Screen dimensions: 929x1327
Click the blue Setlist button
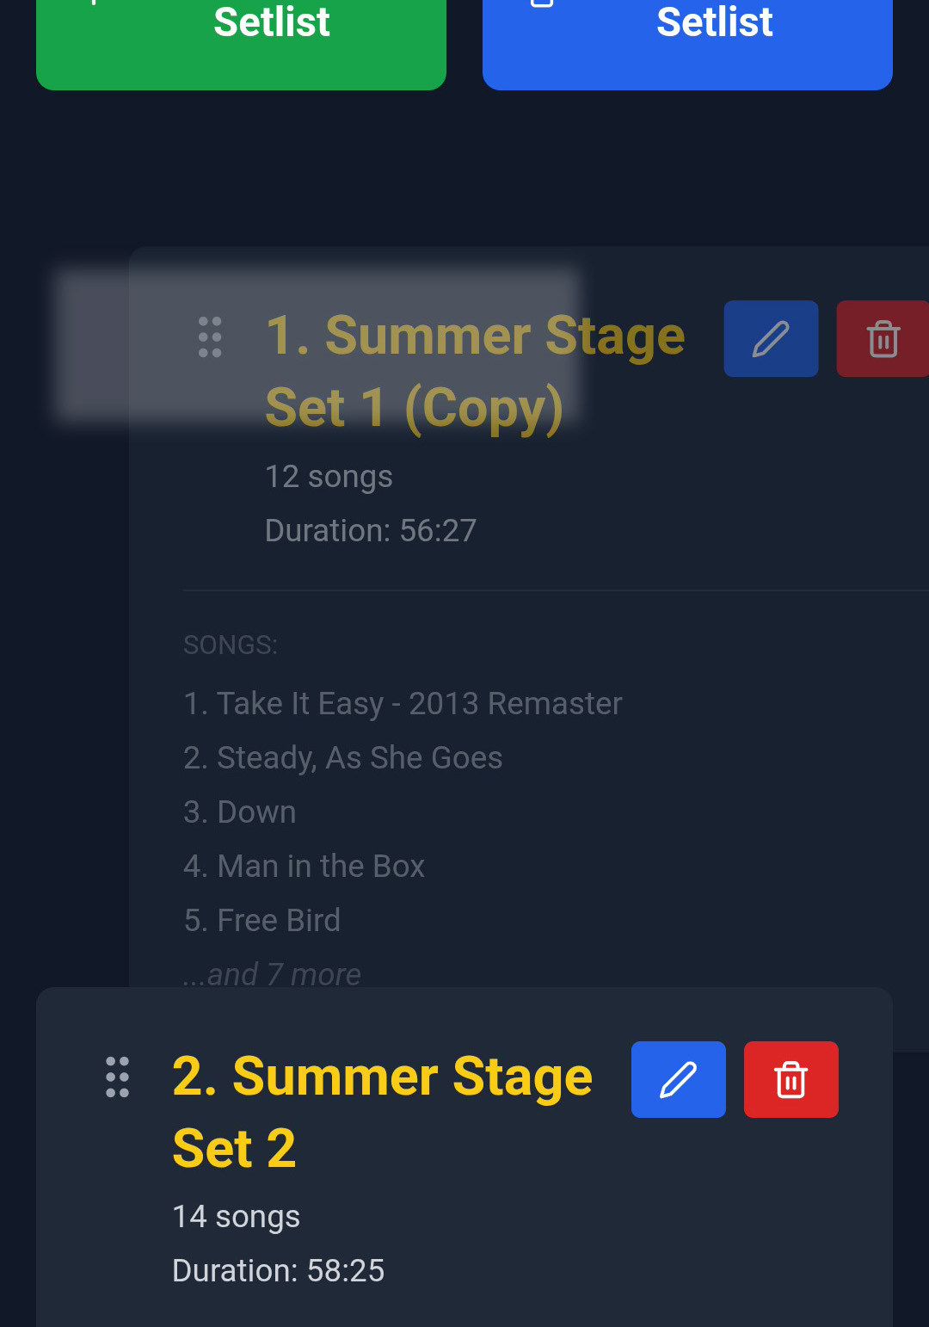click(x=686, y=34)
